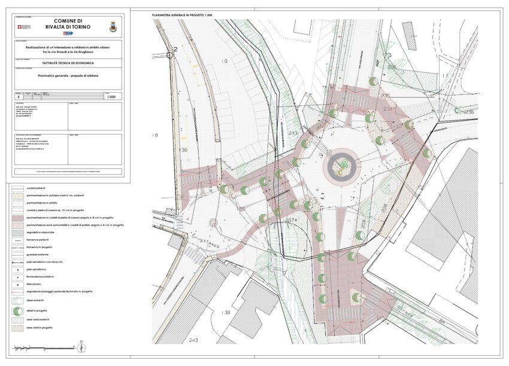Click the north arrow compass symbol
This screenshot has height=366, width=509.
click(x=81, y=346)
